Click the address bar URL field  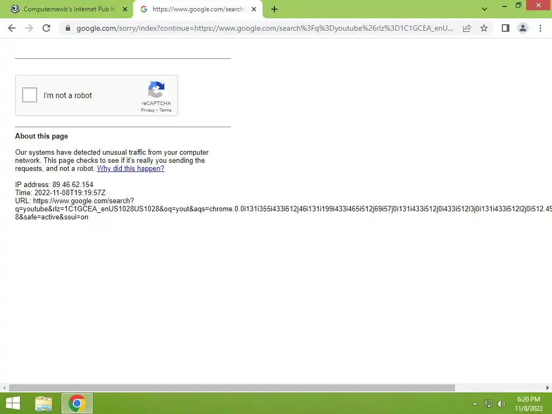[265, 28]
